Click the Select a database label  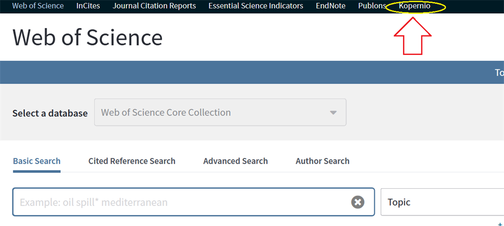pyautogui.click(x=50, y=113)
